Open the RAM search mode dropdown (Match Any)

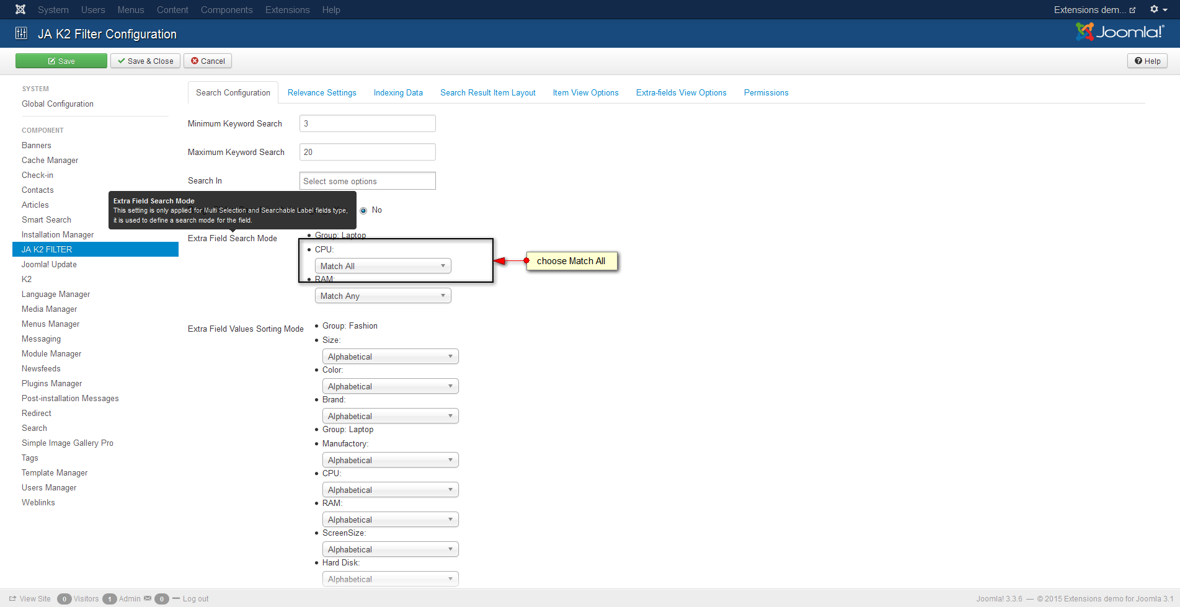point(383,296)
